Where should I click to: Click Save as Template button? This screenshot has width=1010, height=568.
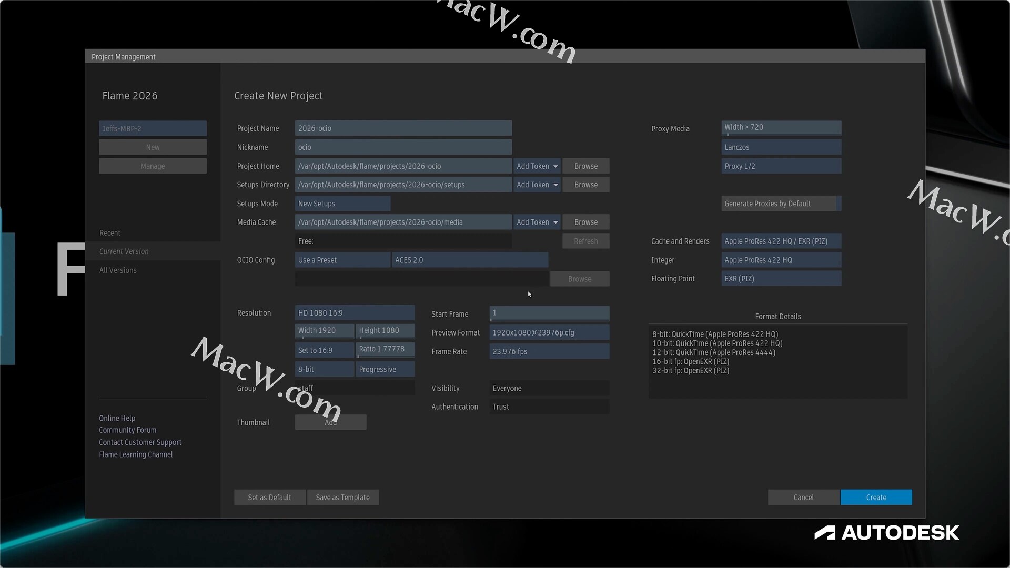tap(342, 497)
